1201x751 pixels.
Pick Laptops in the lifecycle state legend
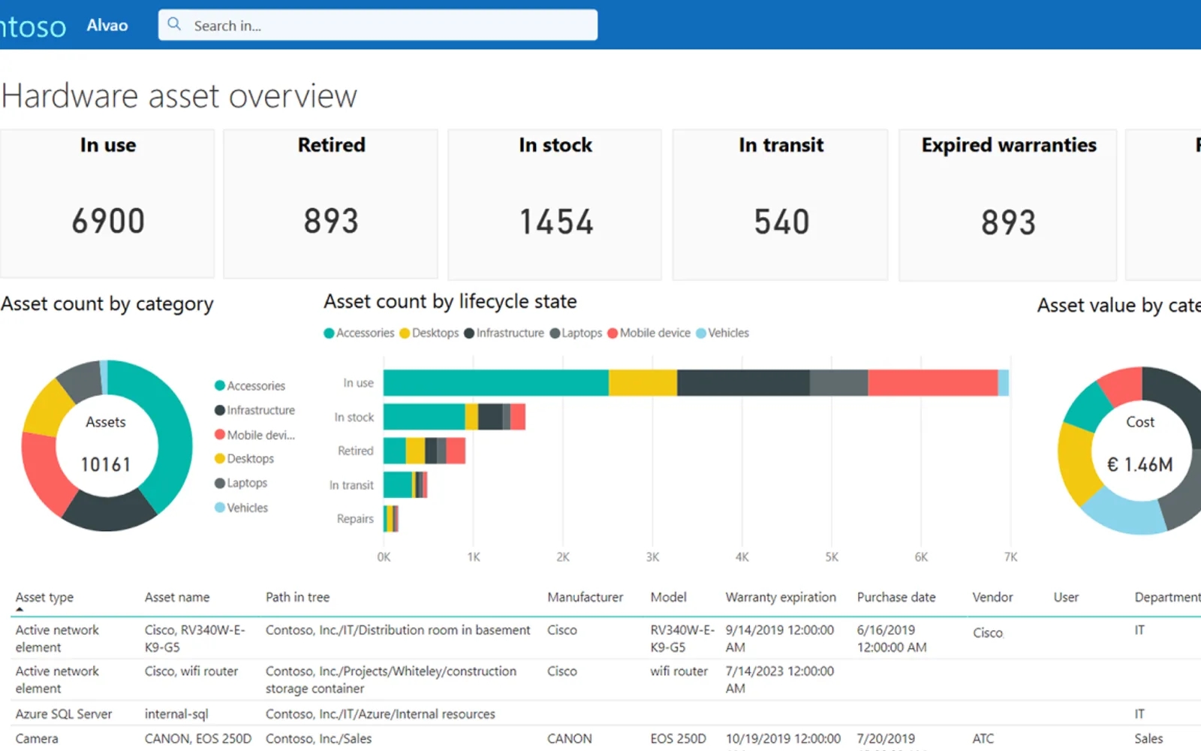[576, 333]
